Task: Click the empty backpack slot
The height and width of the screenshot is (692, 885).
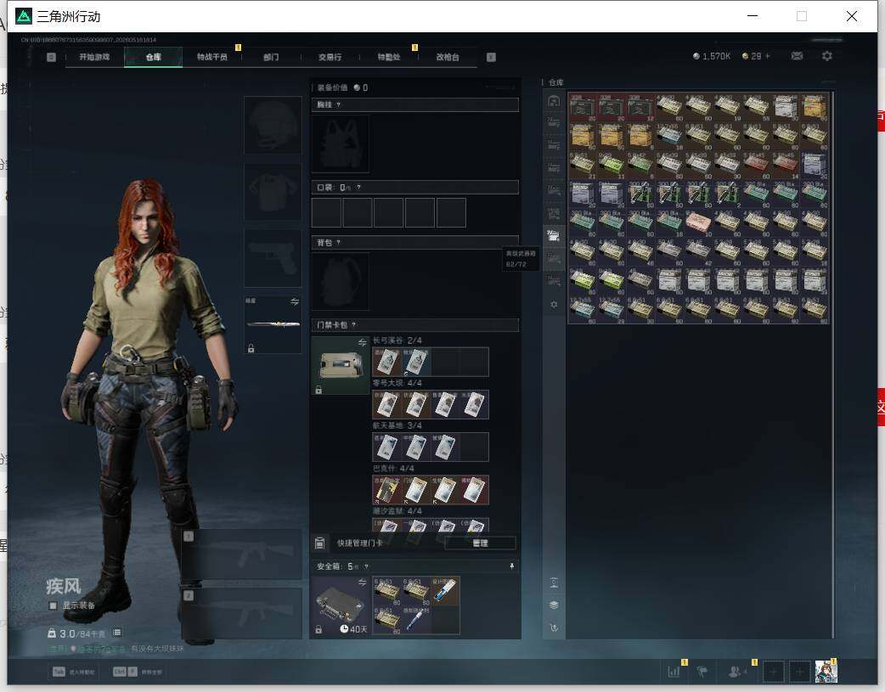Action: click(341, 281)
